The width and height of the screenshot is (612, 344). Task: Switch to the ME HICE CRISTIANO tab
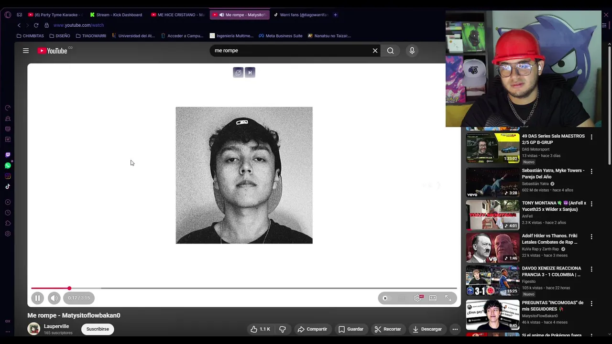point(177,15)
